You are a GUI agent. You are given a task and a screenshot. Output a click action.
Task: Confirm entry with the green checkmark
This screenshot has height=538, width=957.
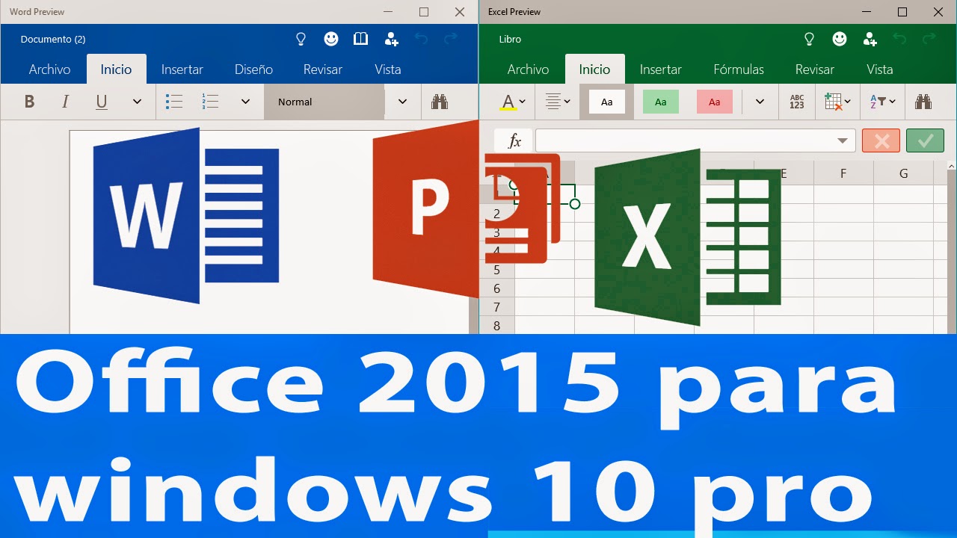(x=925, y=140)
